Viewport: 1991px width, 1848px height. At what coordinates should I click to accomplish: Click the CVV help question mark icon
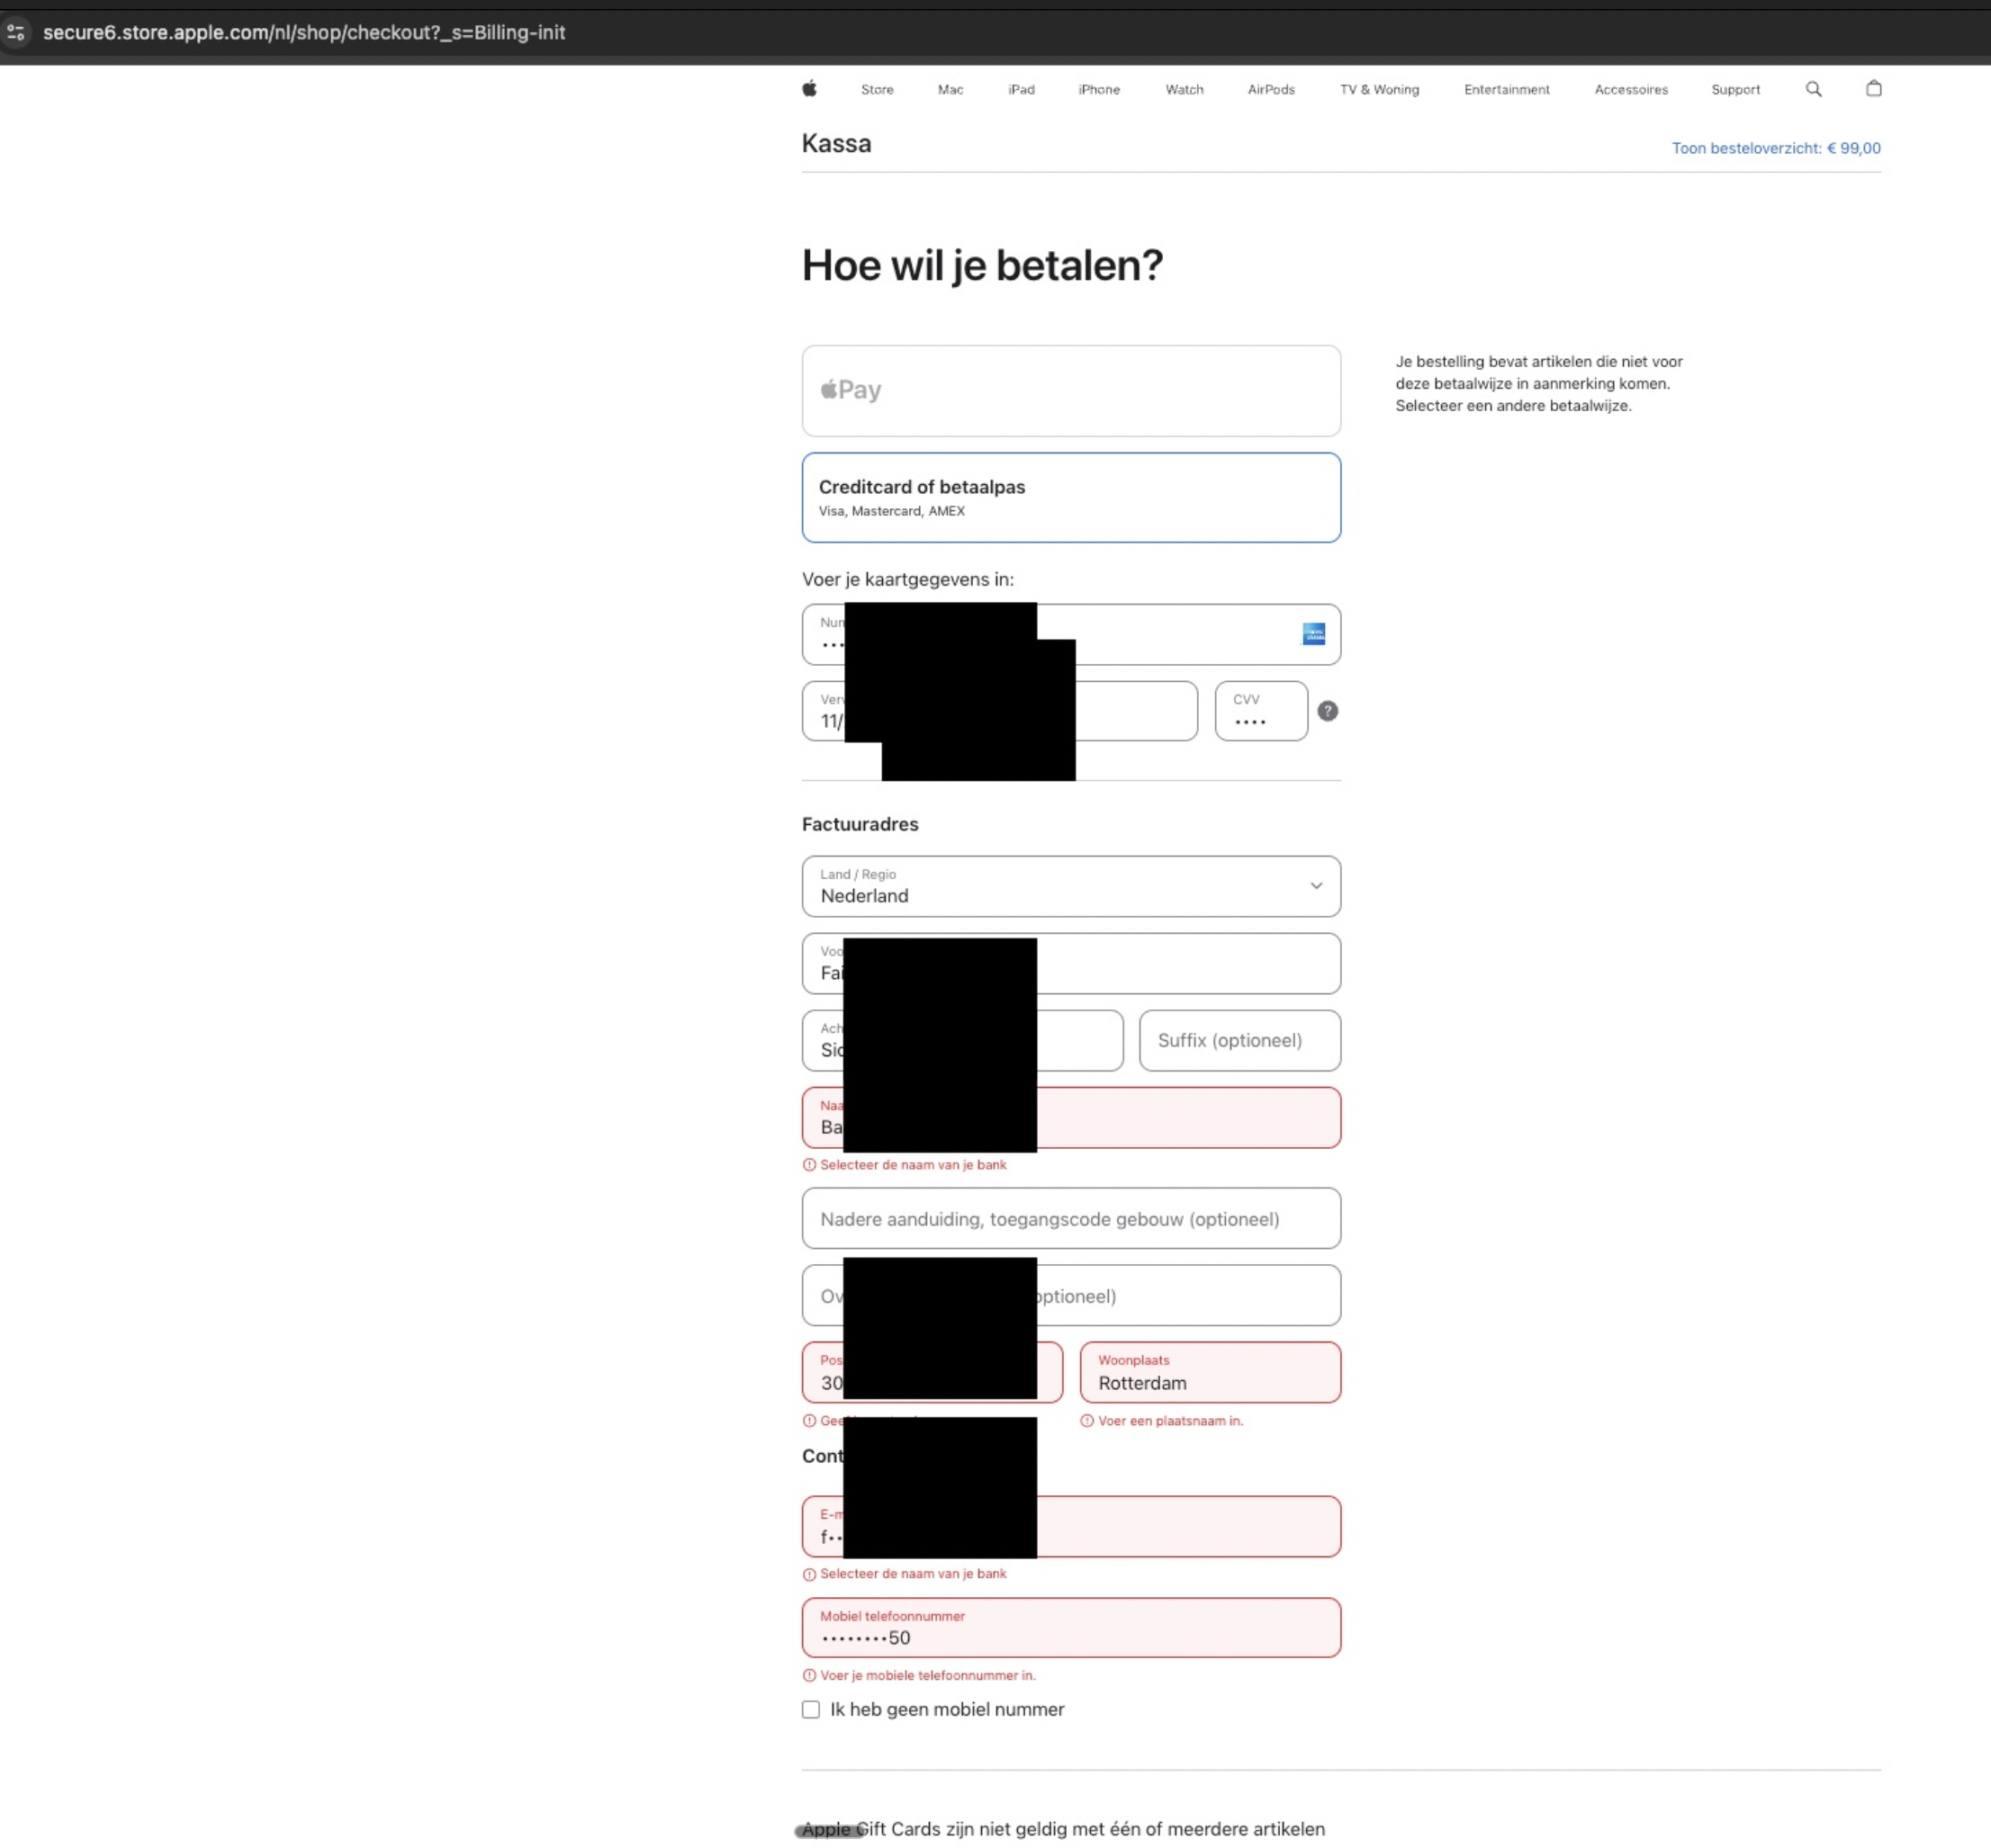(1327, 711)
